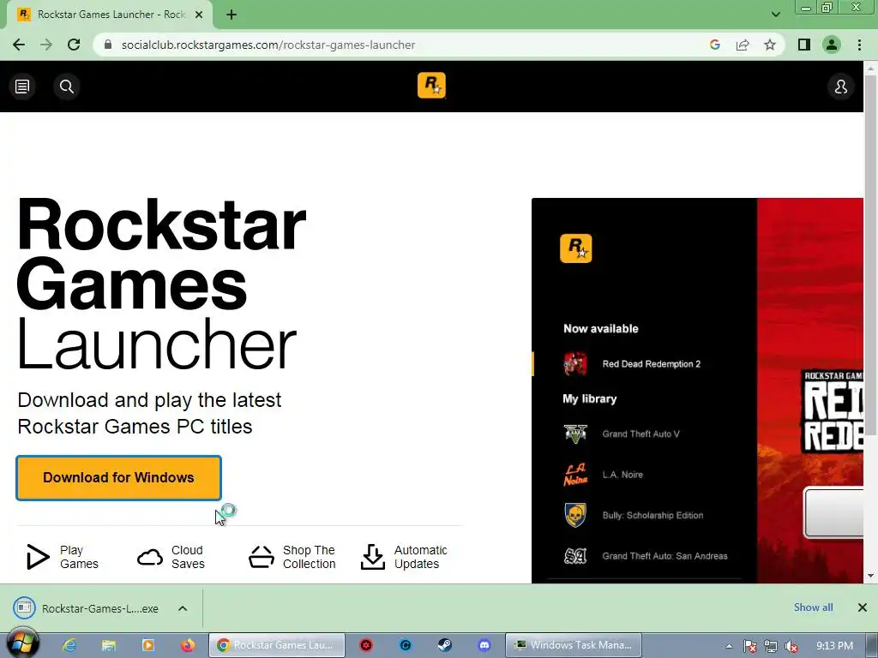Image resolution: width=878 pixels, height=658 pixels.
Task: Click the share page icon
Action: click(743, 45)
